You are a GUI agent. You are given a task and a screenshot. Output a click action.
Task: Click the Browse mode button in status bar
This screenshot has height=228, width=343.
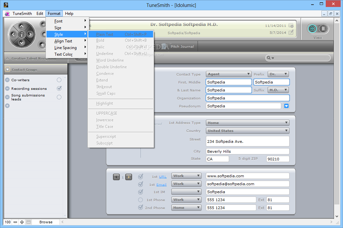pos(46,222)
